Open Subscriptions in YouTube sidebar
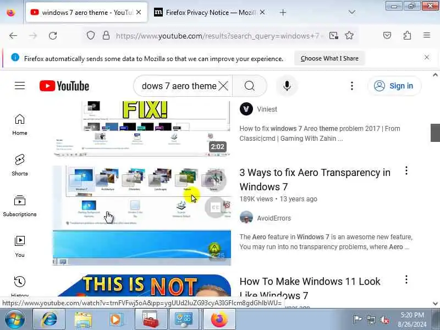The width and height of the screenshot is (440, 330). pos(20,206)
